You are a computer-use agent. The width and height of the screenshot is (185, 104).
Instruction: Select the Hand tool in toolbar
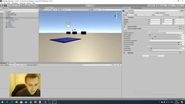pyautogui.click(x=2, y=5)
